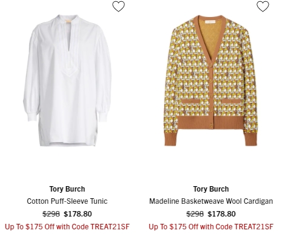Click the cardigan's left front pocket

click(x=190, y=102)
